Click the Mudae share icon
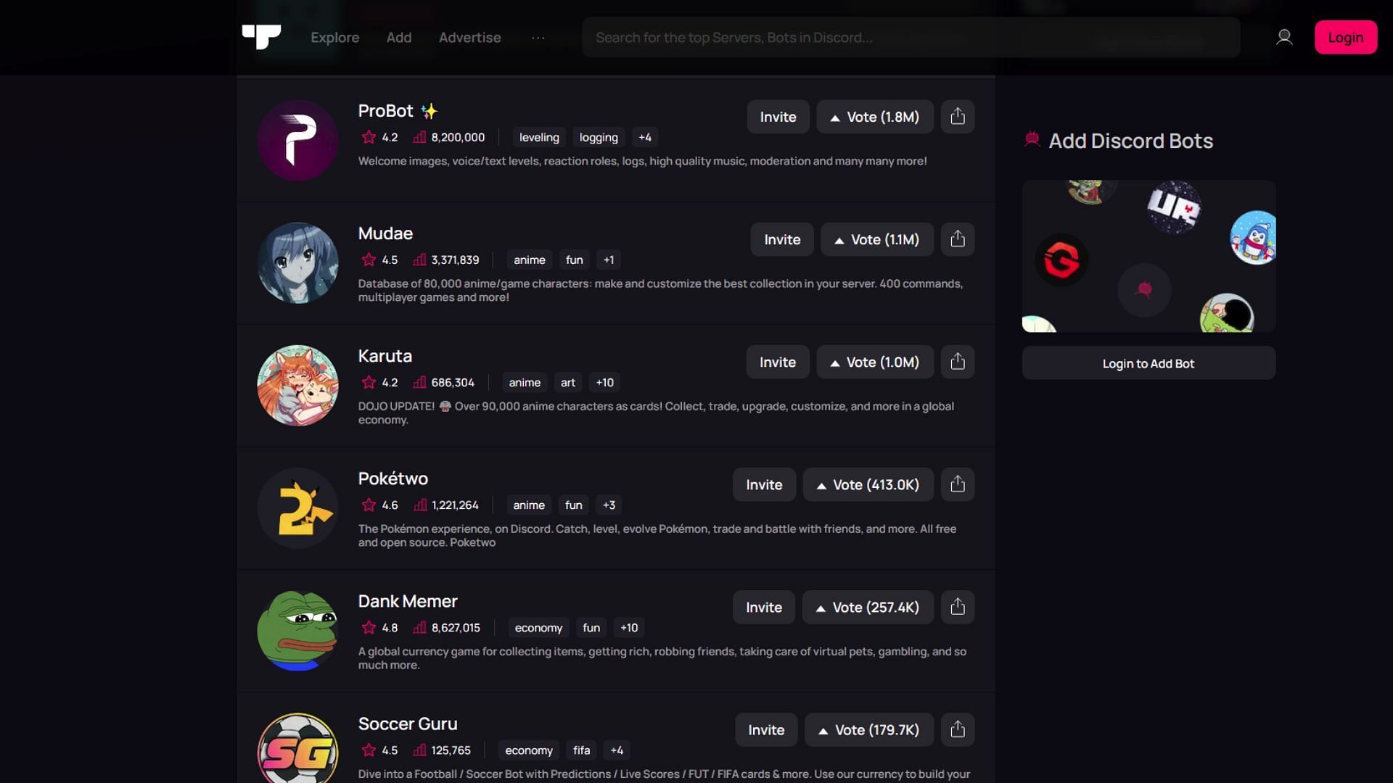The width and height of the screenshot is (1393, 783). [958, 239]
